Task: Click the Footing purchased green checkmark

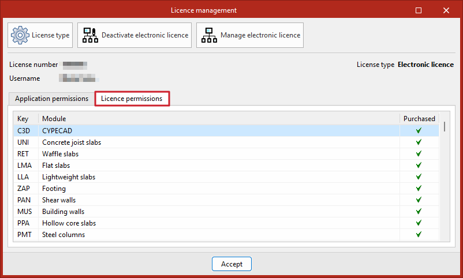Action: [x=419, y=188]
